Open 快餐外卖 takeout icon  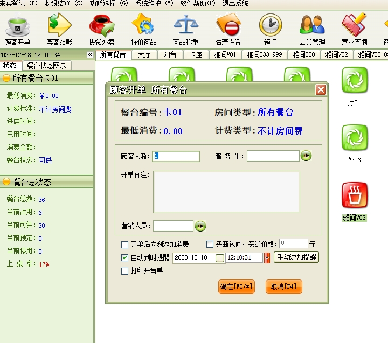(x=101, y=27)
